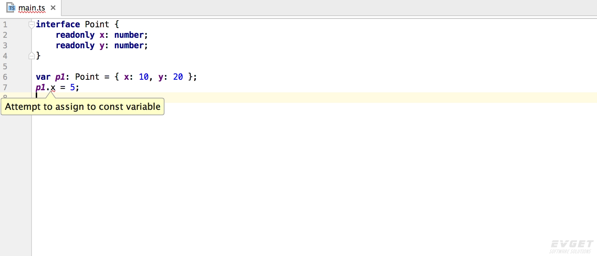Click 'number' type on line 3

(129, 45)
